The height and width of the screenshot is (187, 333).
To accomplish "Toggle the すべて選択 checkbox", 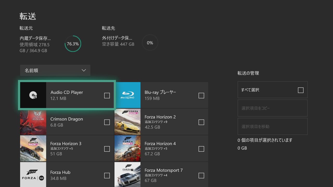I will click(301, 90).
